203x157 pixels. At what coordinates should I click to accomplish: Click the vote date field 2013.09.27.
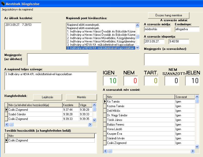154,41
